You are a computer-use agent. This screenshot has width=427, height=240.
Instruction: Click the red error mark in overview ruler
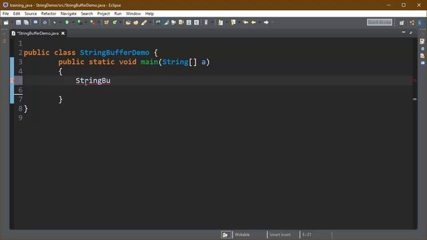click(415, 80)
